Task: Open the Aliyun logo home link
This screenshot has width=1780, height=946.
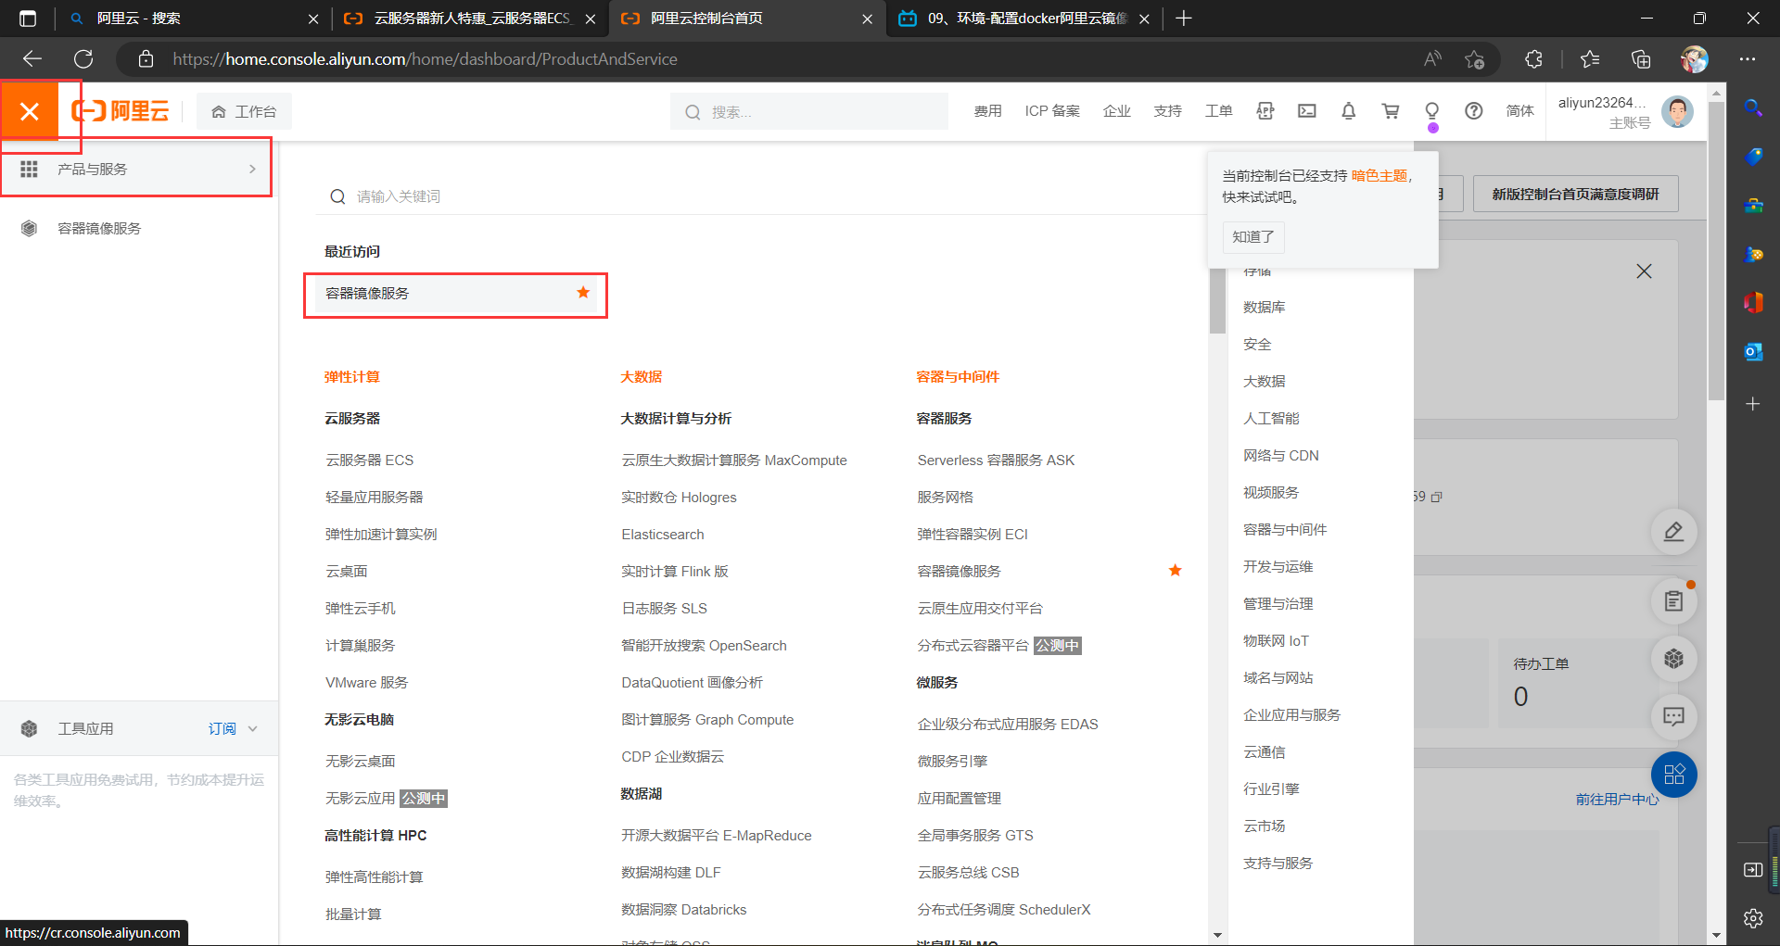Action: [x=121, y=112]
